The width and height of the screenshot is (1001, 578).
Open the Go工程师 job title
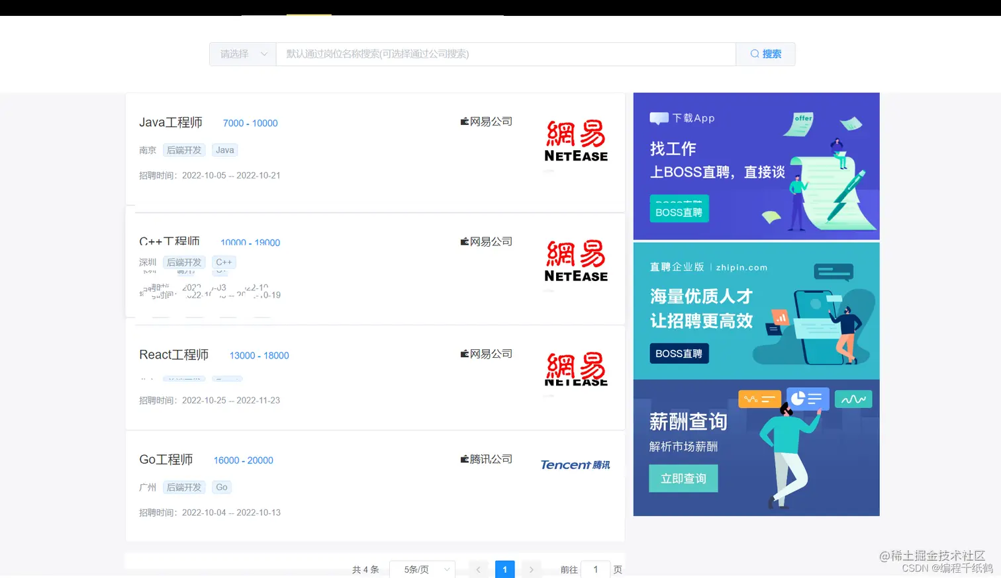pos(166,460)
